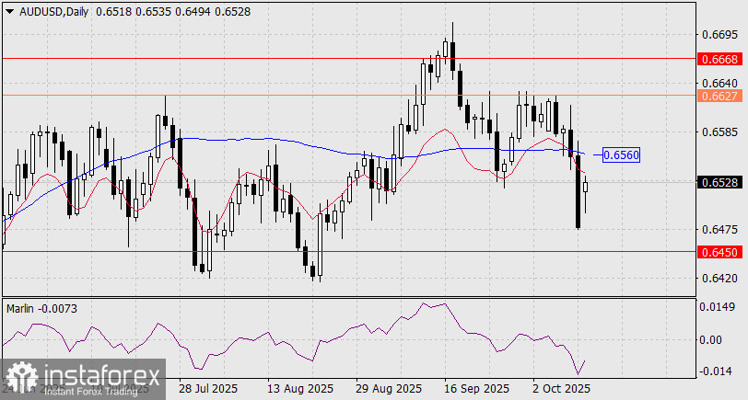Image resolution: width=748 pixels, height=400 pixels.
Task: Open the chart menu triangle beside AUDUSD
Action: pos(10,12)
